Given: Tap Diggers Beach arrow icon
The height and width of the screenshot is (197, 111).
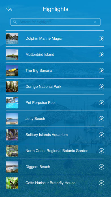Looking at the screenshot, I should [x=101, y=167].
